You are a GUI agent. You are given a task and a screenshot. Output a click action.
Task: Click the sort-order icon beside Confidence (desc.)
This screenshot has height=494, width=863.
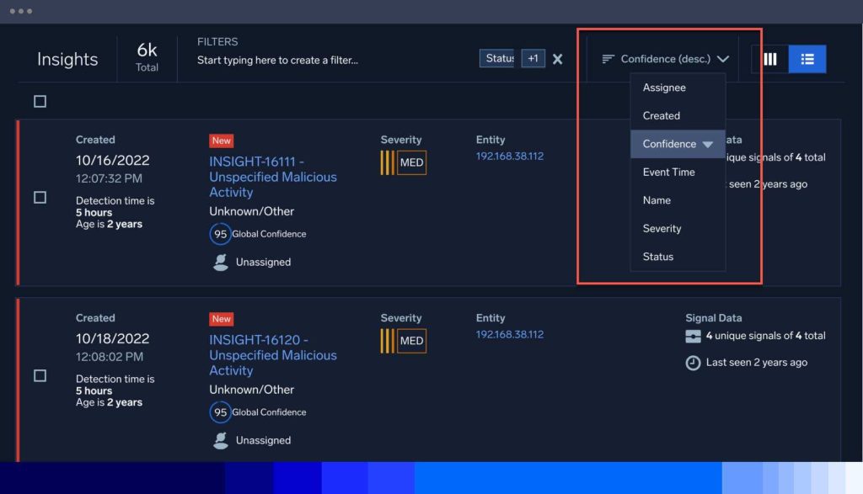coord(608,60)
